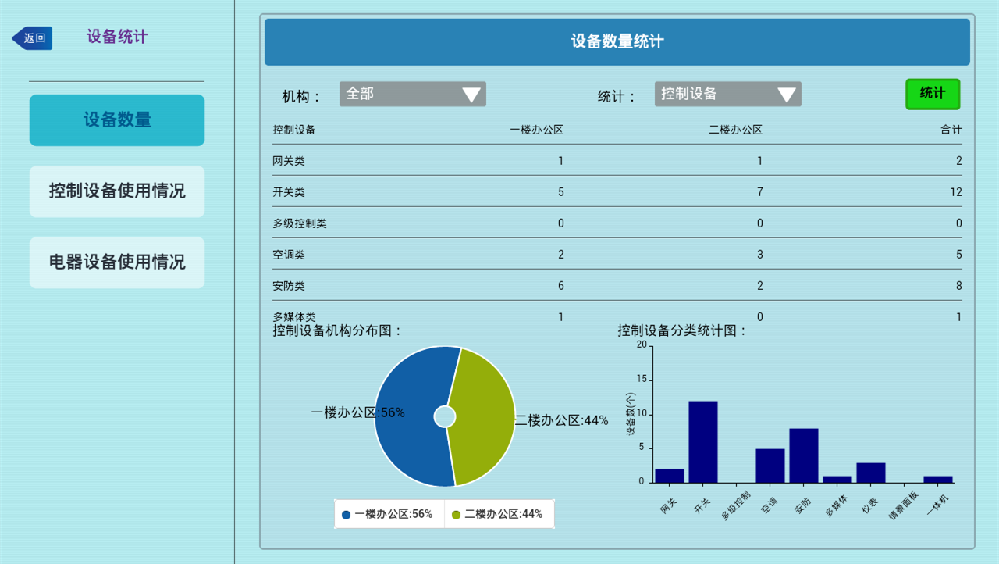Click the 一体机 bar in chart
999x564 pixels.
(938, 479)
